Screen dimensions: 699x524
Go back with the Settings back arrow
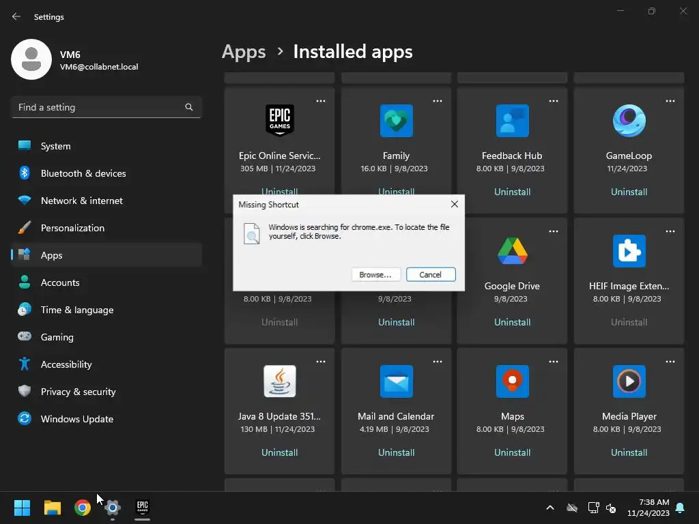pyautogui.click(x=16, y=16)
